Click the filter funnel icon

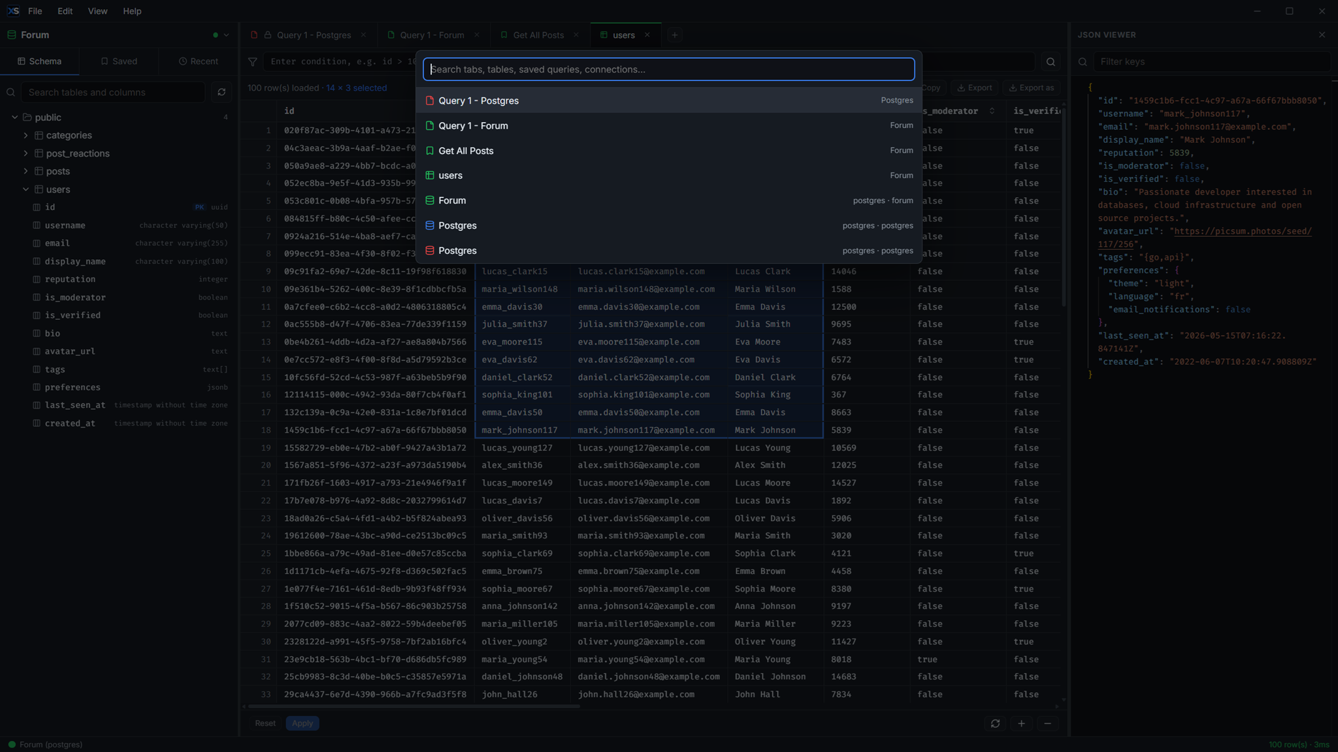[x=252, y=62]
